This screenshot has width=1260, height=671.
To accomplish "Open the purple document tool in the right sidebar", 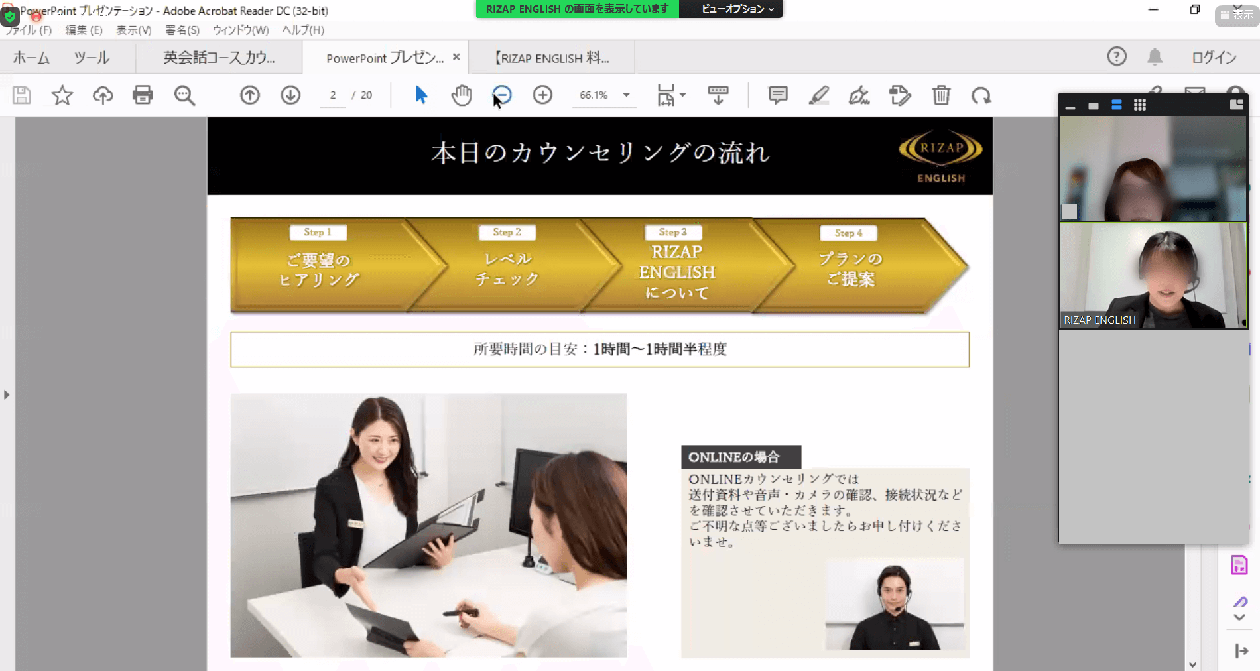I will [1239, 565].
